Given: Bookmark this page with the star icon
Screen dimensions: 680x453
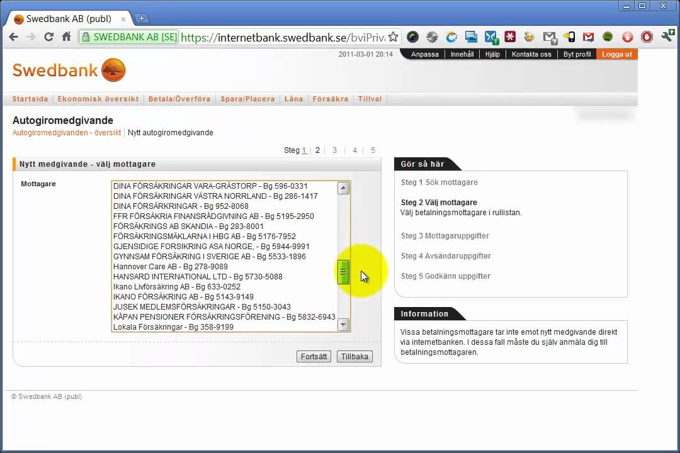Looking at the screenshot, I should tap(393, 37).
